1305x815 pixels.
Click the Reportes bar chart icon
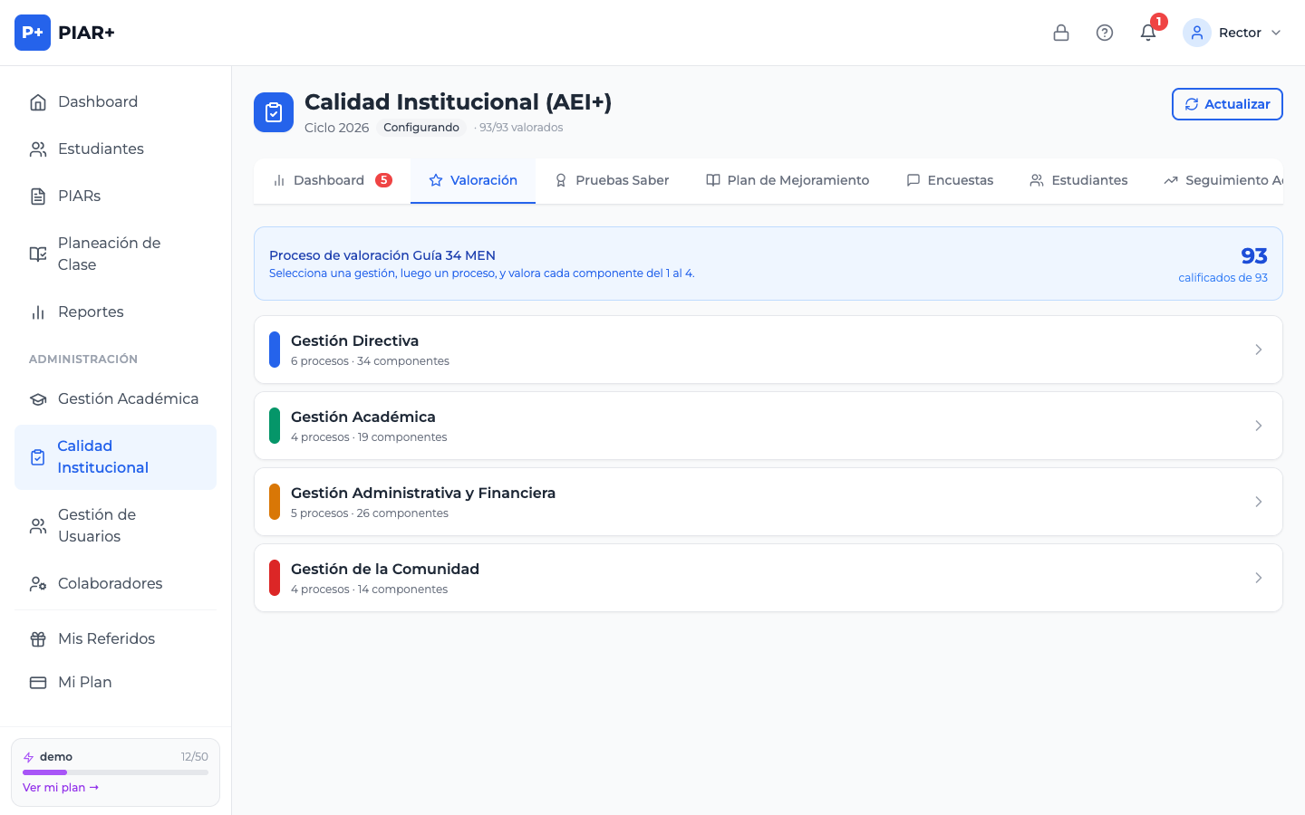(38, 312)
